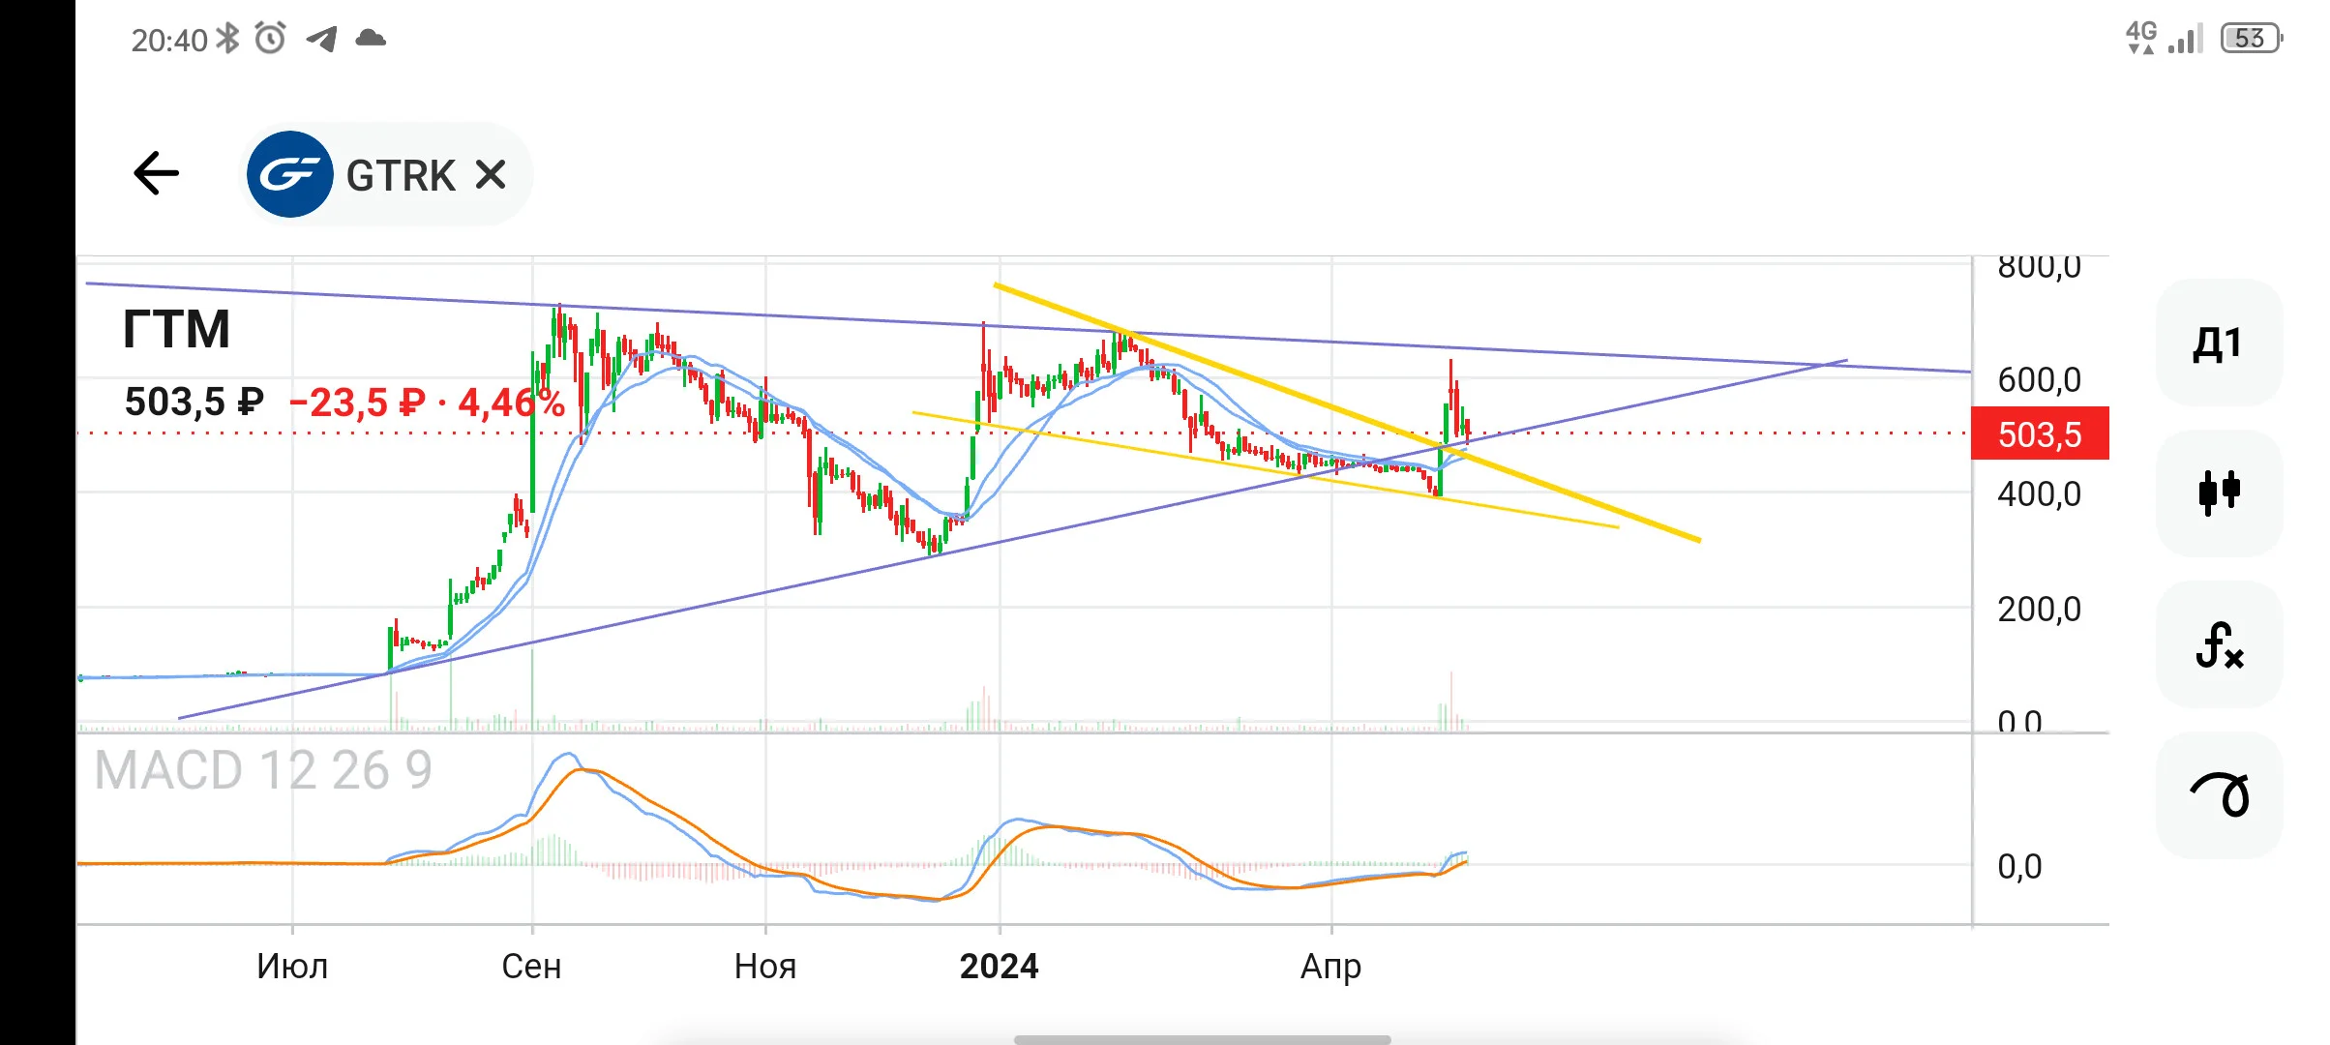Tap the 200,0 price scale value

point(2039,610)
